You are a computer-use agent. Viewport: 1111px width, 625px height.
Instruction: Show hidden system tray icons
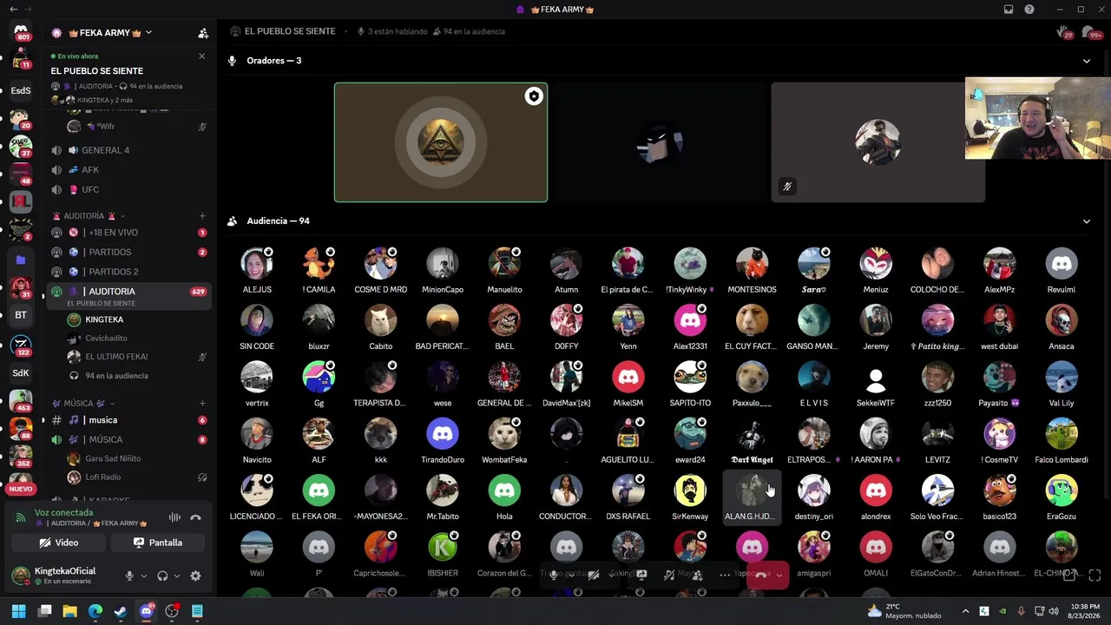point(965,611)
